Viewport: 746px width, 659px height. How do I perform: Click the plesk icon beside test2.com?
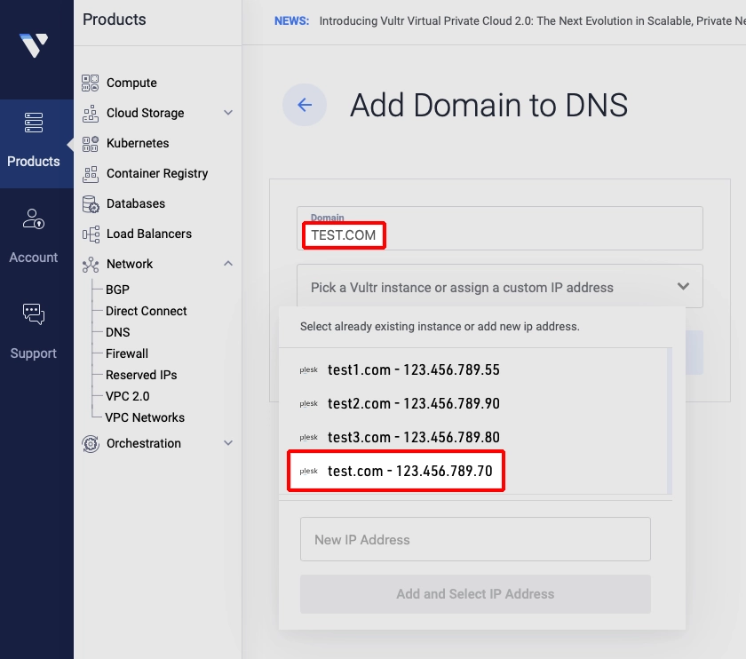[x=309, y=403]
